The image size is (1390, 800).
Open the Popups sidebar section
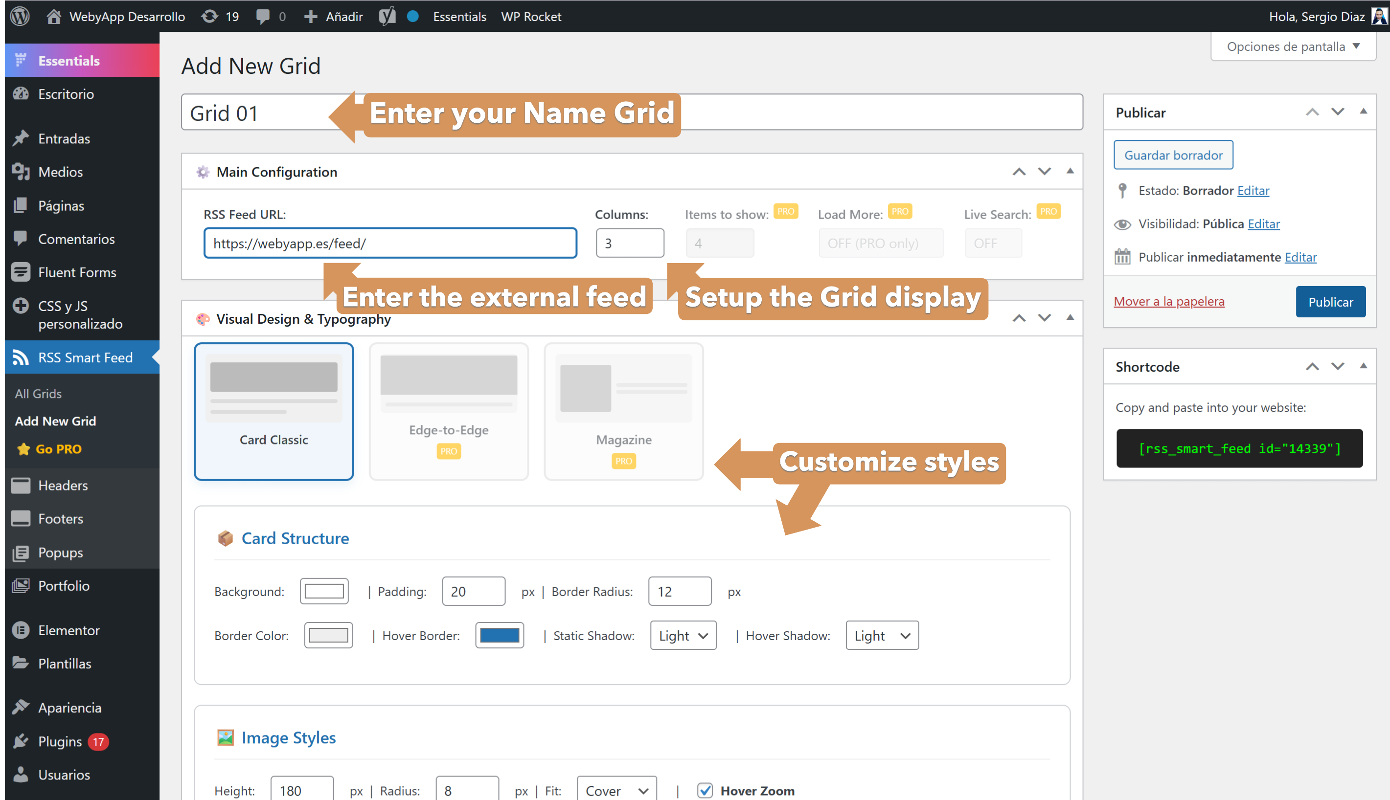pos(61,553)
